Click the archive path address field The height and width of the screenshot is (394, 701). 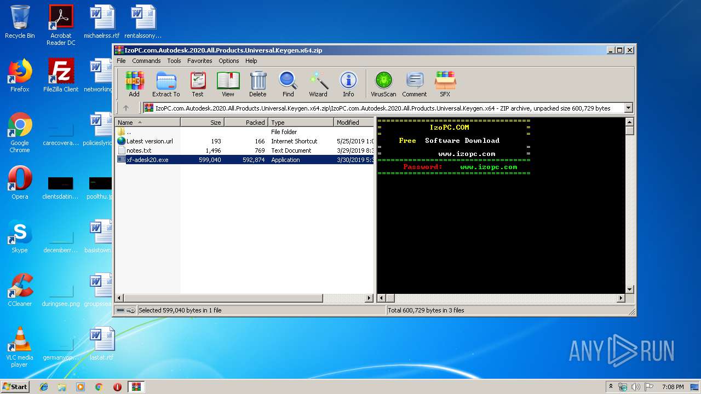tap(383, 108)
